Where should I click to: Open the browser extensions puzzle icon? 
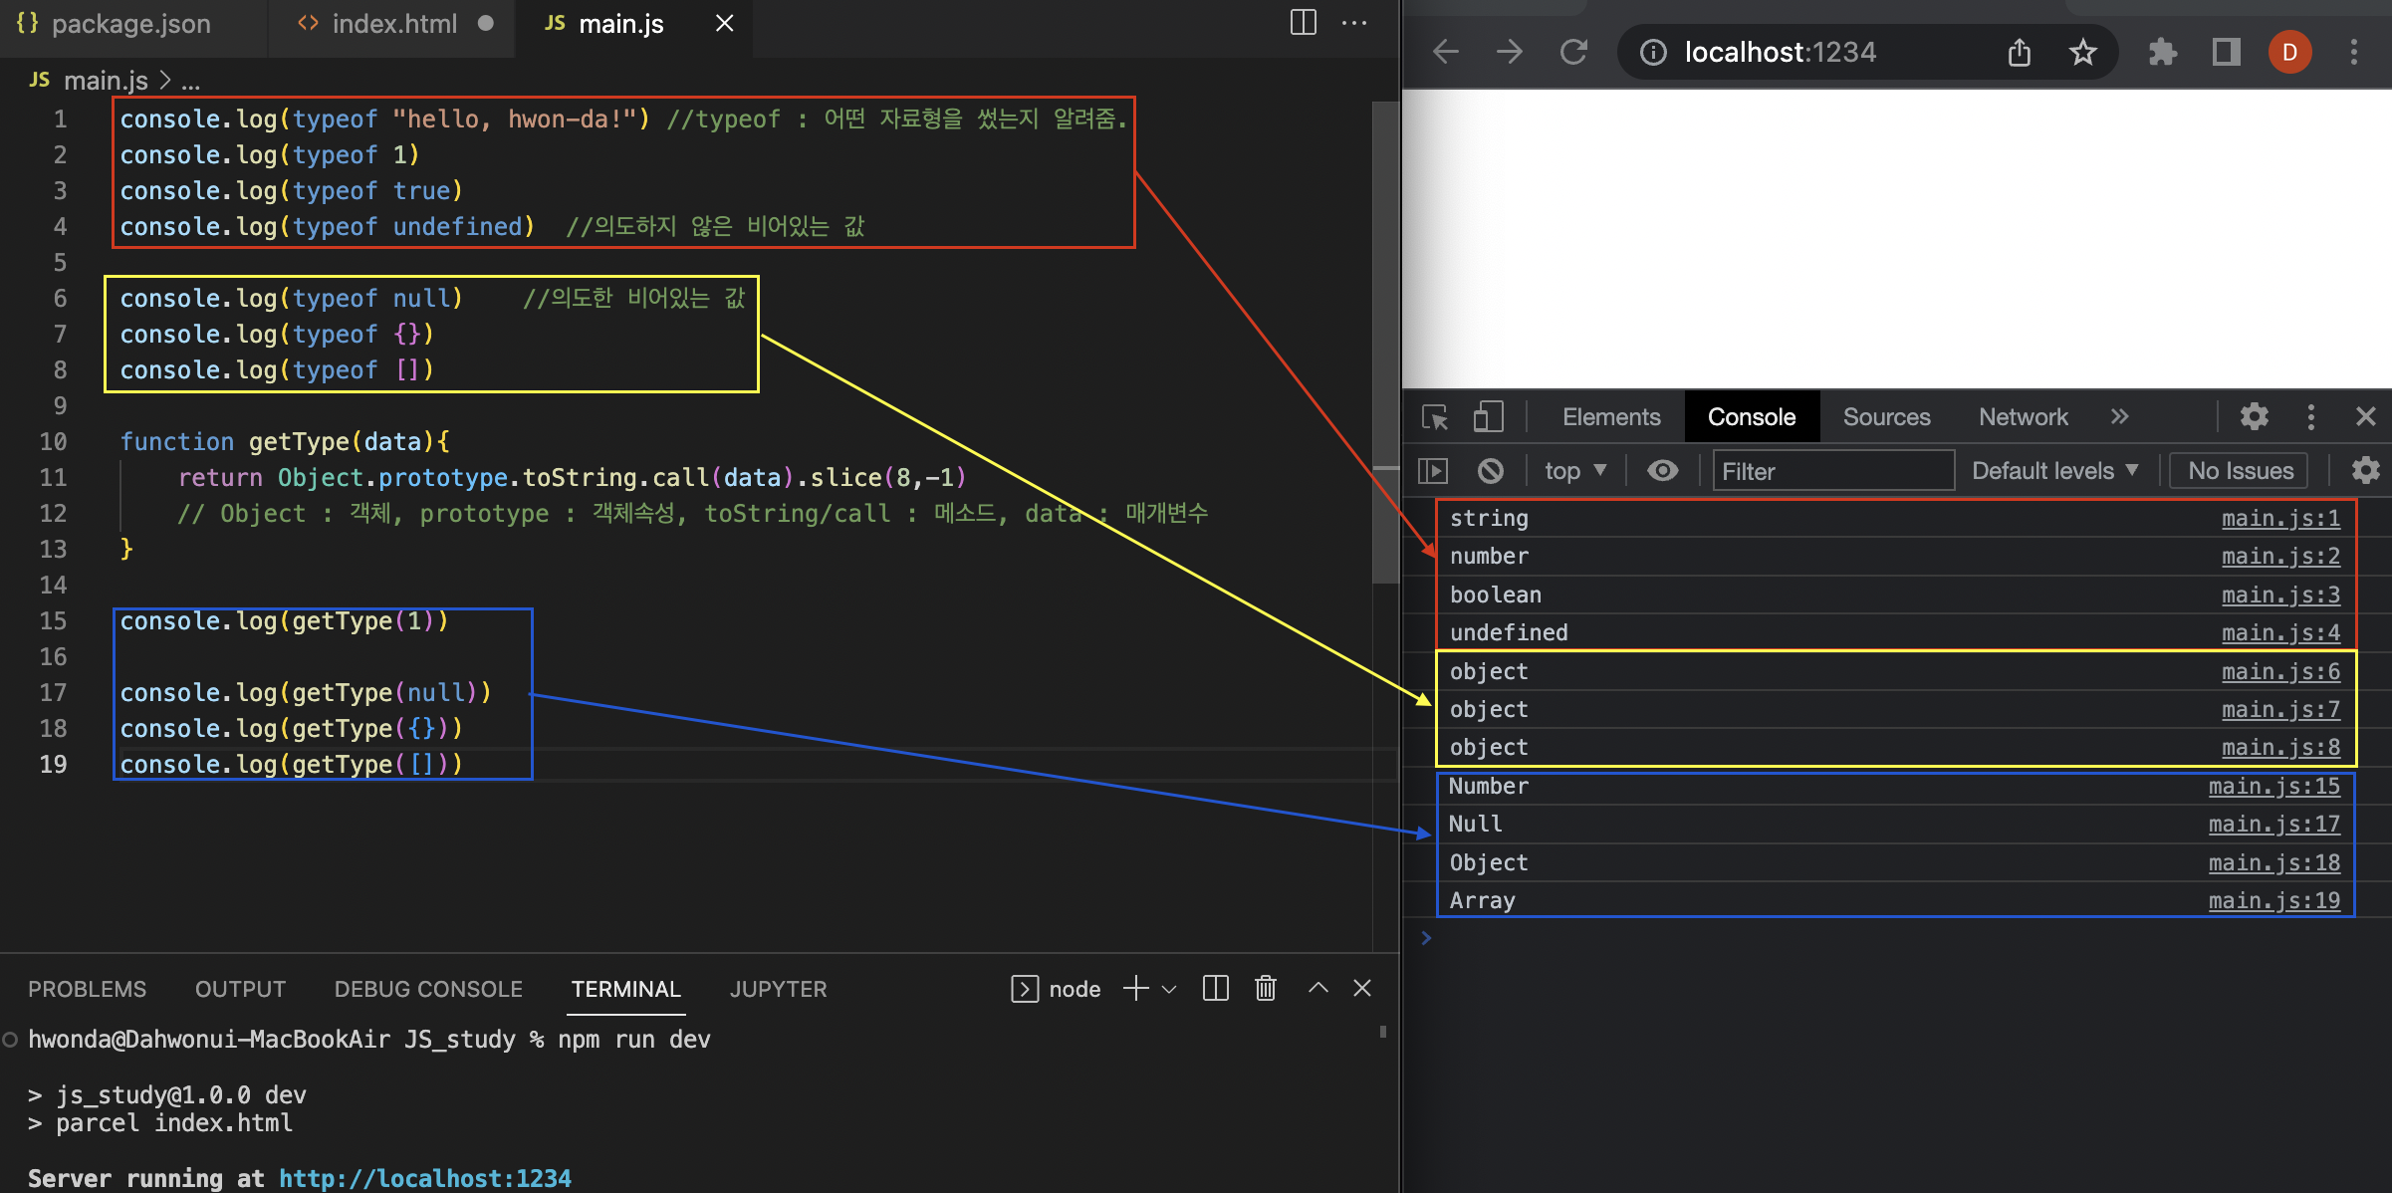(2162, 52)
